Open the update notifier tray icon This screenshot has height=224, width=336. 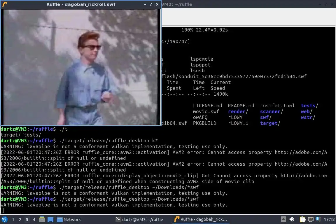(318, 219)
